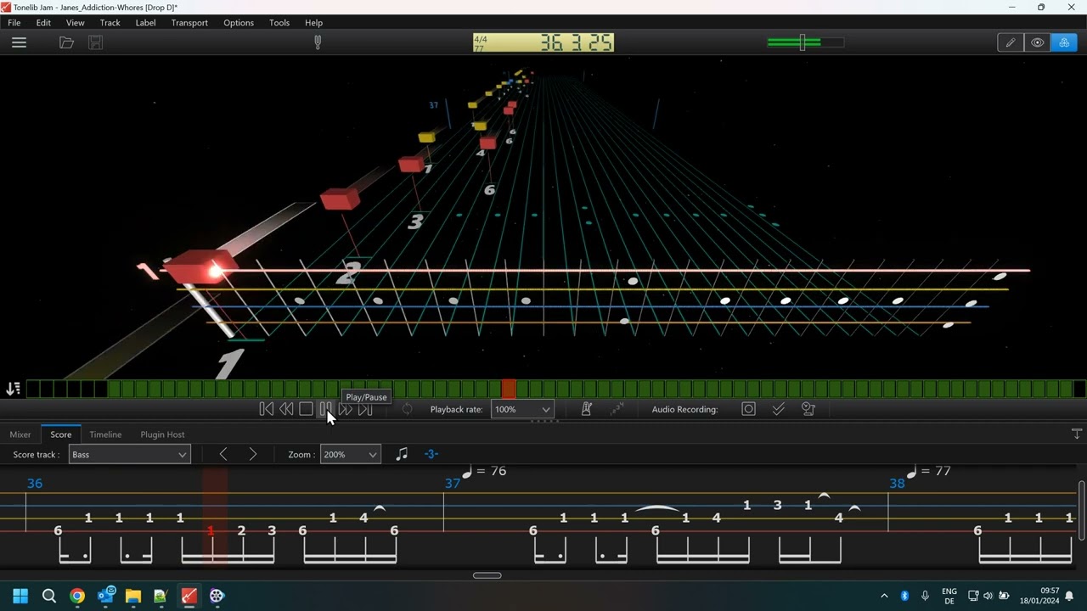
Task: Click the open file folder icon
Action: click(66, 42)
